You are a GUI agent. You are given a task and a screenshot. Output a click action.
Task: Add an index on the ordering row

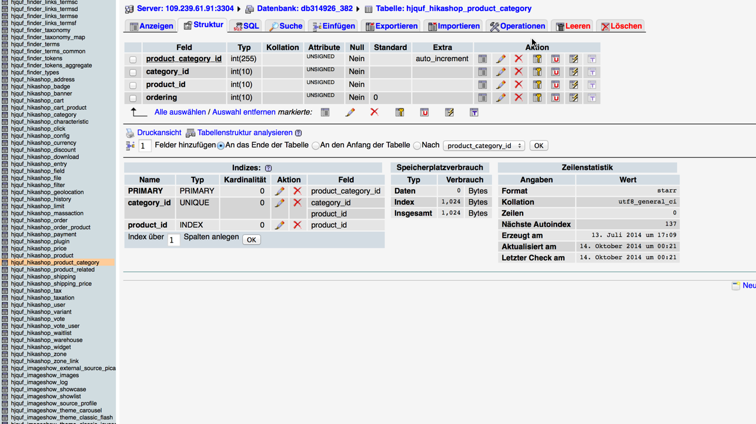[574, 97]
